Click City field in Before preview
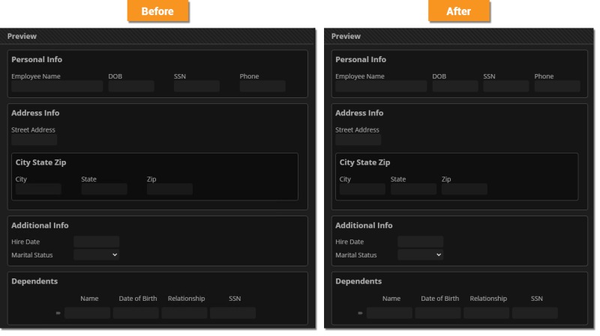The width and height of the screenshot is (600, 336). [38, 189]
